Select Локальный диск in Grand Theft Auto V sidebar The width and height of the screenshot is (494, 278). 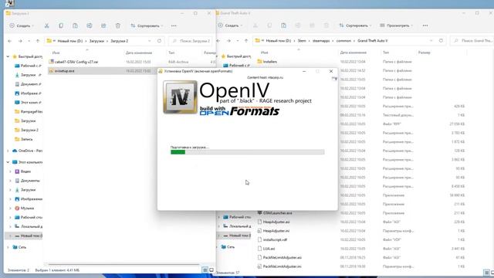click(237, 226)
